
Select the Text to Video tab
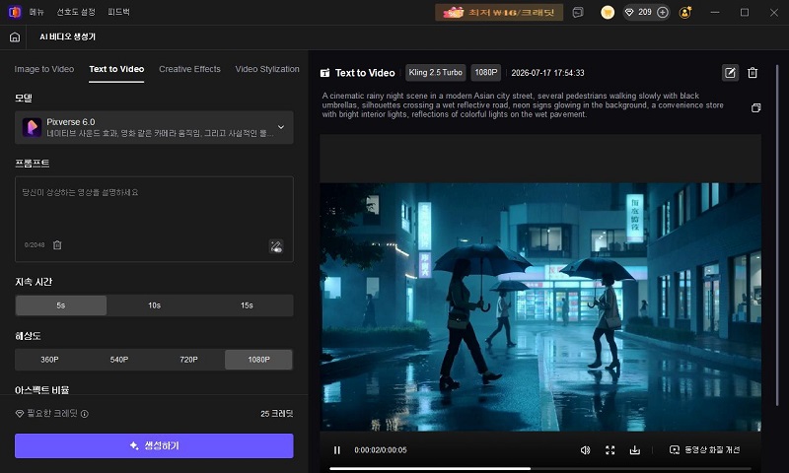pyautogui.click(x=116, y=69)
